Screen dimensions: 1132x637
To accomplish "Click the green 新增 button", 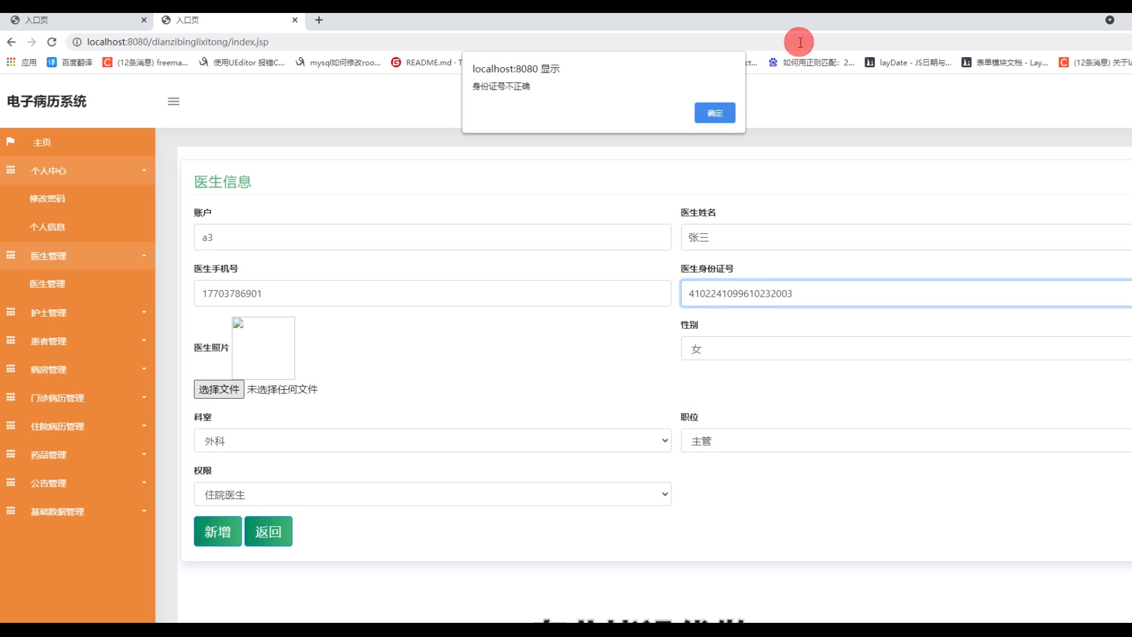I will pos(218,531).
